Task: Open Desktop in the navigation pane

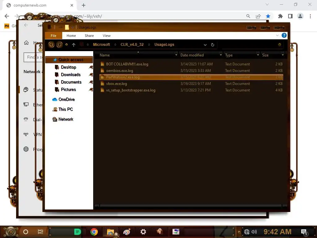Action: pos(68,67)
